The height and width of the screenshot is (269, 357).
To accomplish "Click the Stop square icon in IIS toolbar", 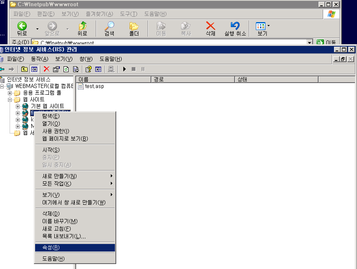I will pos(134,69).
